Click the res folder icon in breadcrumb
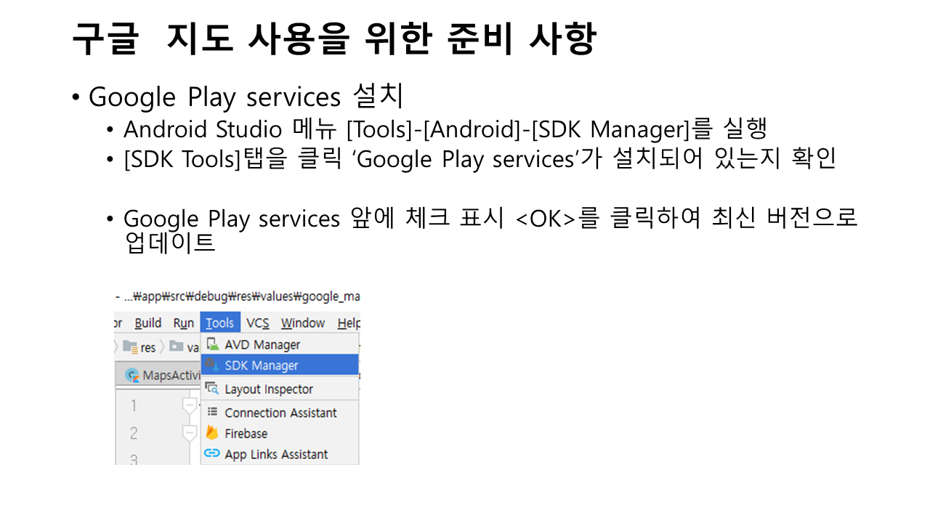930x523 pixels. coord(131,347)
